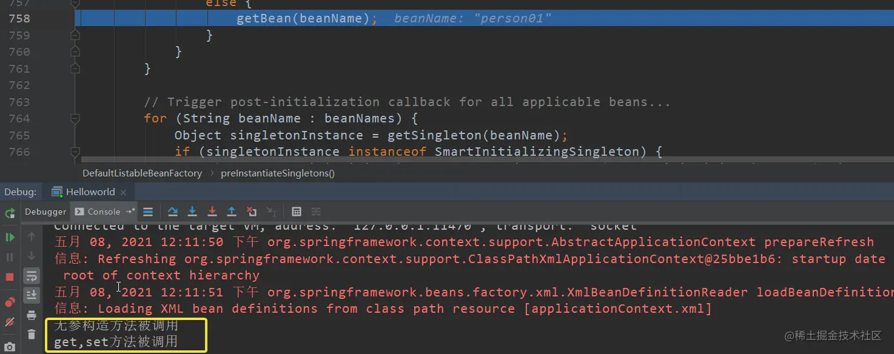The height and width of the screenshot is (354, 894).
Task: Toggle scroll to end of console
Action: tap(32, 295)
